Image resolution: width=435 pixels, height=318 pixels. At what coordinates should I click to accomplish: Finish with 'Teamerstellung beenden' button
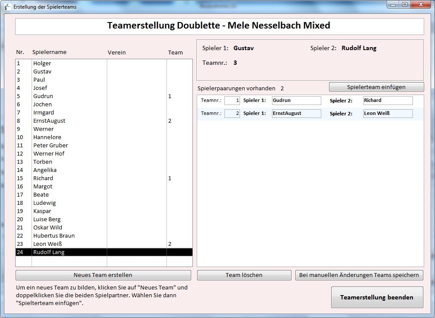coord(377,297)
